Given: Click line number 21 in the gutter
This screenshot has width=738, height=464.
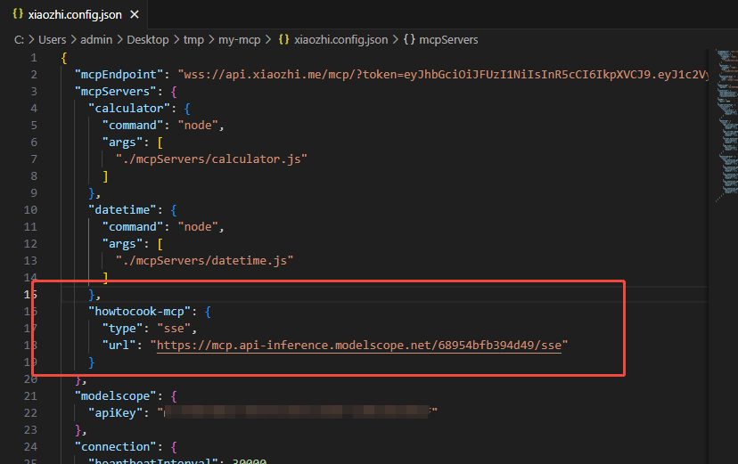Looking at the screenshot, I should tap(30, 396).
